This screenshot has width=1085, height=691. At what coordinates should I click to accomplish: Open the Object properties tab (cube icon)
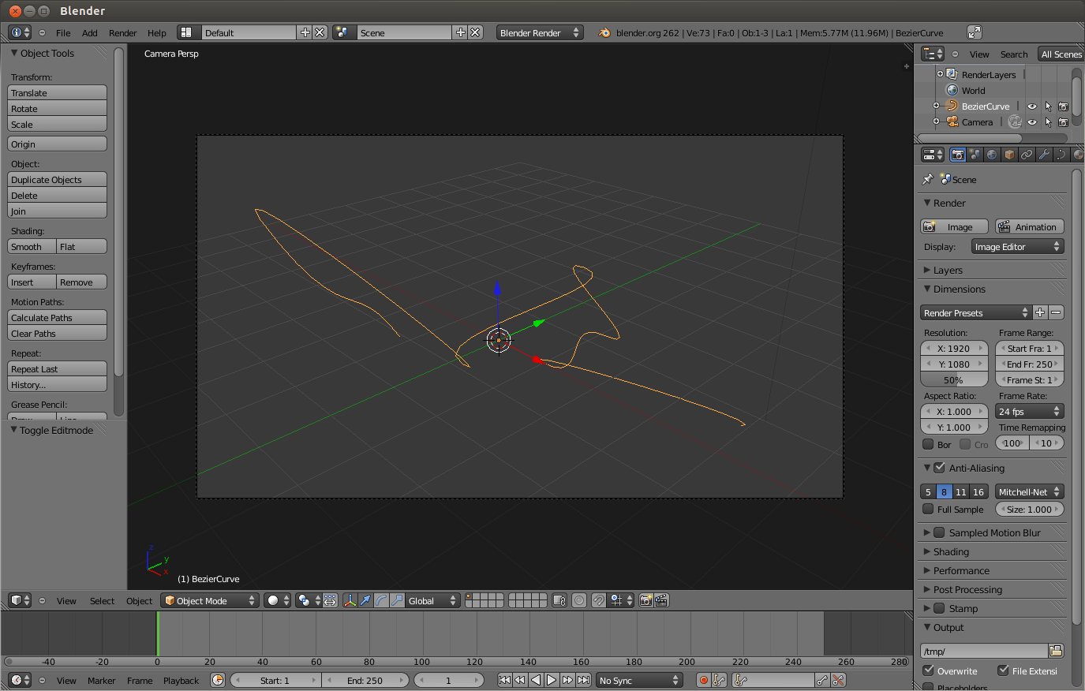coord(1009,154)
